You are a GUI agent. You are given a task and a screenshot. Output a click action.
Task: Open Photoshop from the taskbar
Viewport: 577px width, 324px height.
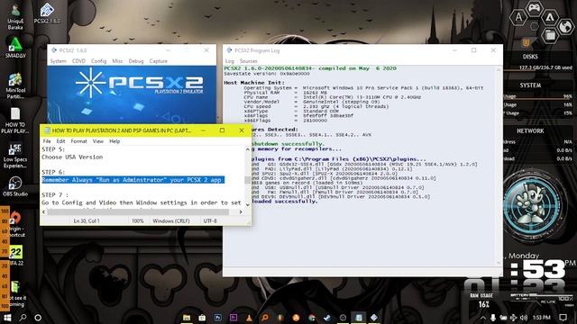[x=218, y=318]
